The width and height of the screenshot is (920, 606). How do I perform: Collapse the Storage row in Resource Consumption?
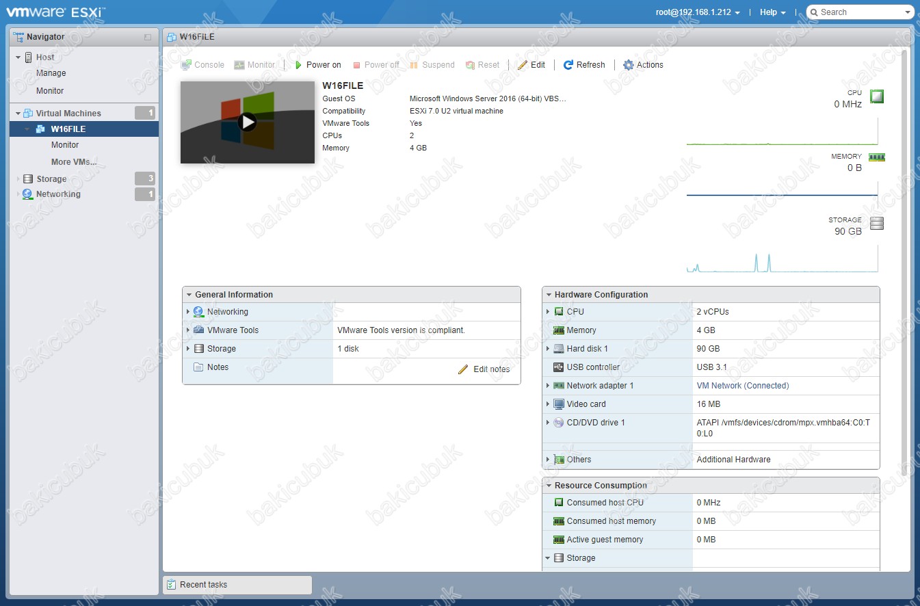[x=548, y=558]
